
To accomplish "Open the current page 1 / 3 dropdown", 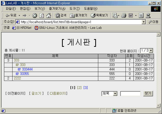I will coord(151,51).
